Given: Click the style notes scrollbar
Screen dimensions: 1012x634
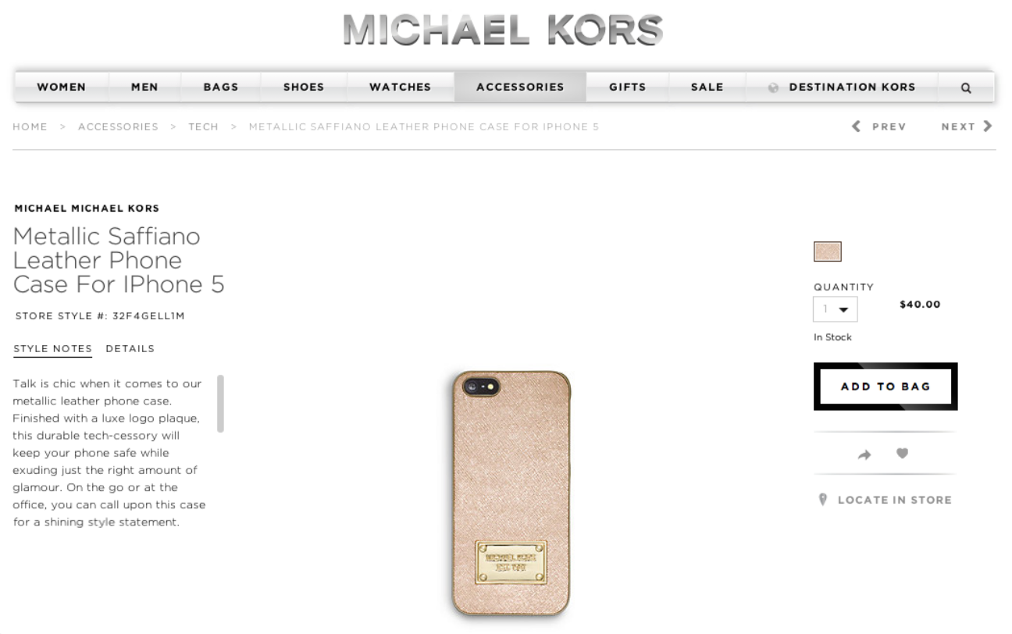Looking at the screenshot, I should [220, 403].
